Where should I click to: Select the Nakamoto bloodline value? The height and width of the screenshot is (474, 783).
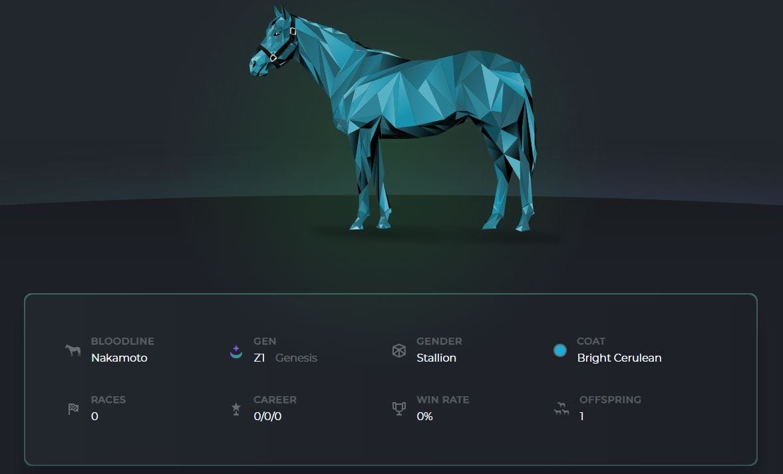click(119, 358)
